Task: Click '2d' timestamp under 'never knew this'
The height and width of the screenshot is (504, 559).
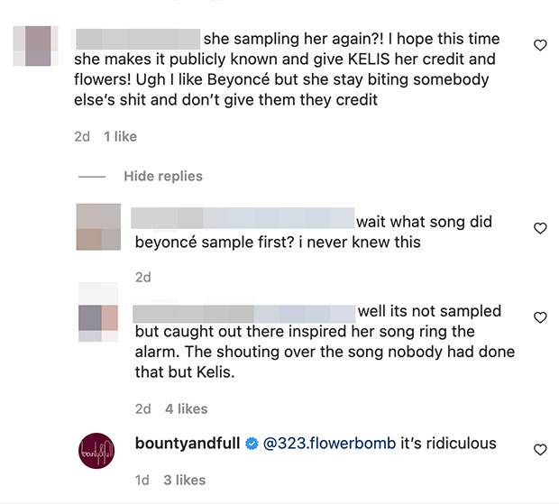Action: tap(142, 278)
